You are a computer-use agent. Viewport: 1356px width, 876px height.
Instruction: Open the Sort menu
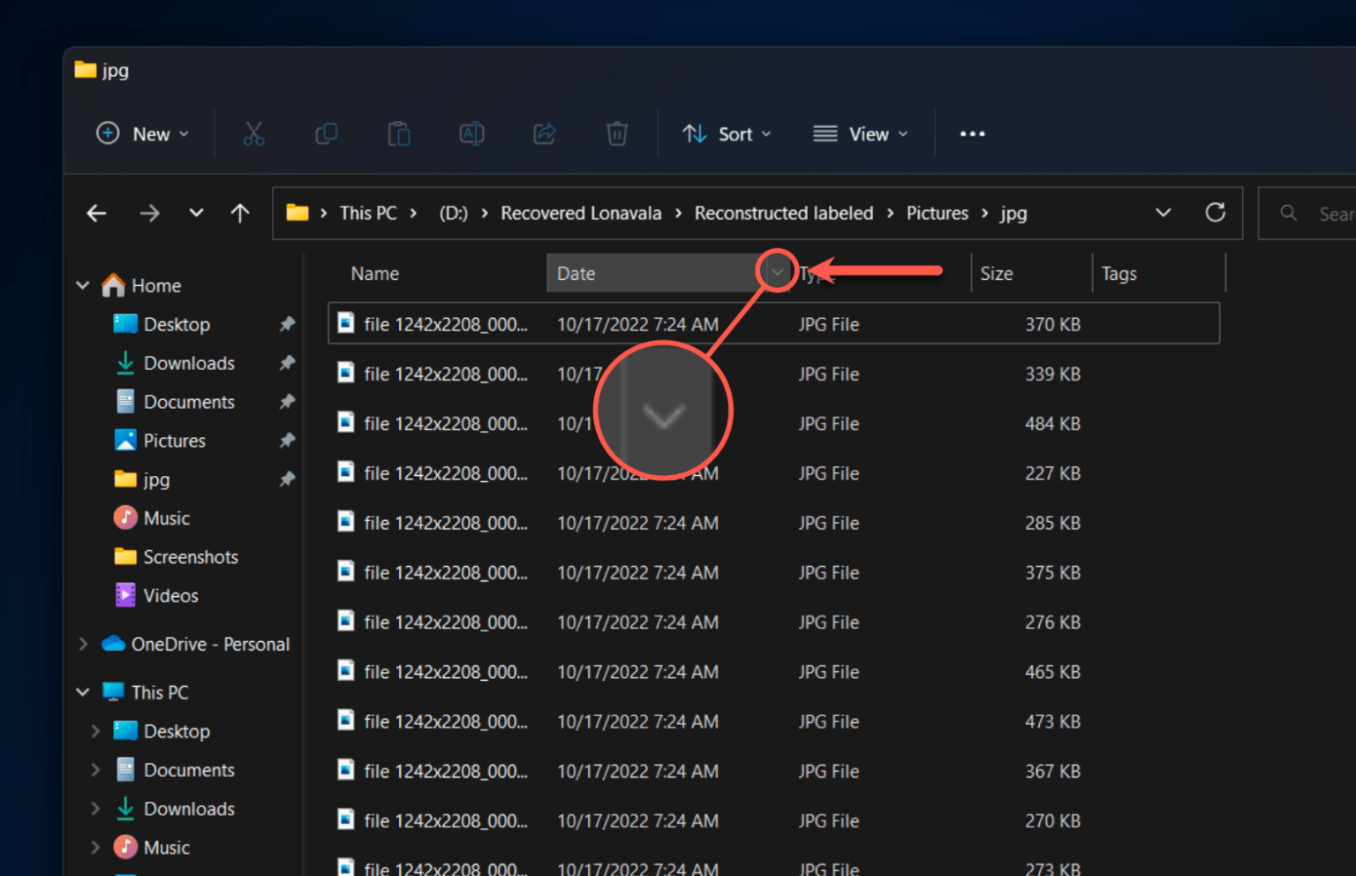(x=727, y=133)
